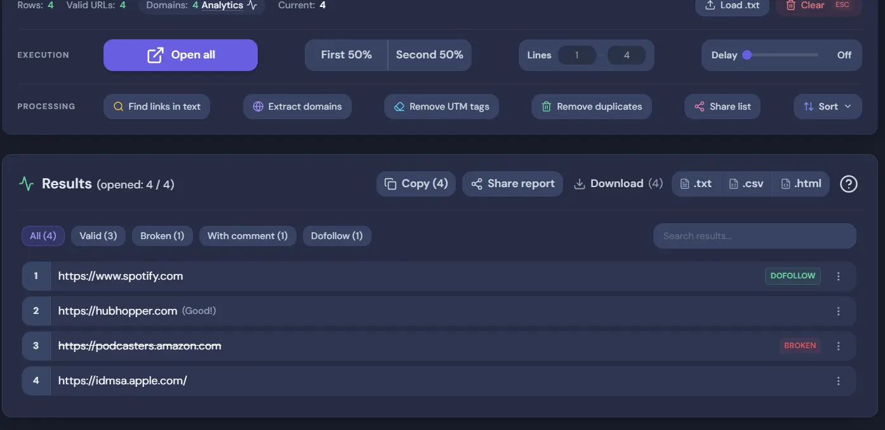
Task: Click Find links in text
Action: click(157, 107)
